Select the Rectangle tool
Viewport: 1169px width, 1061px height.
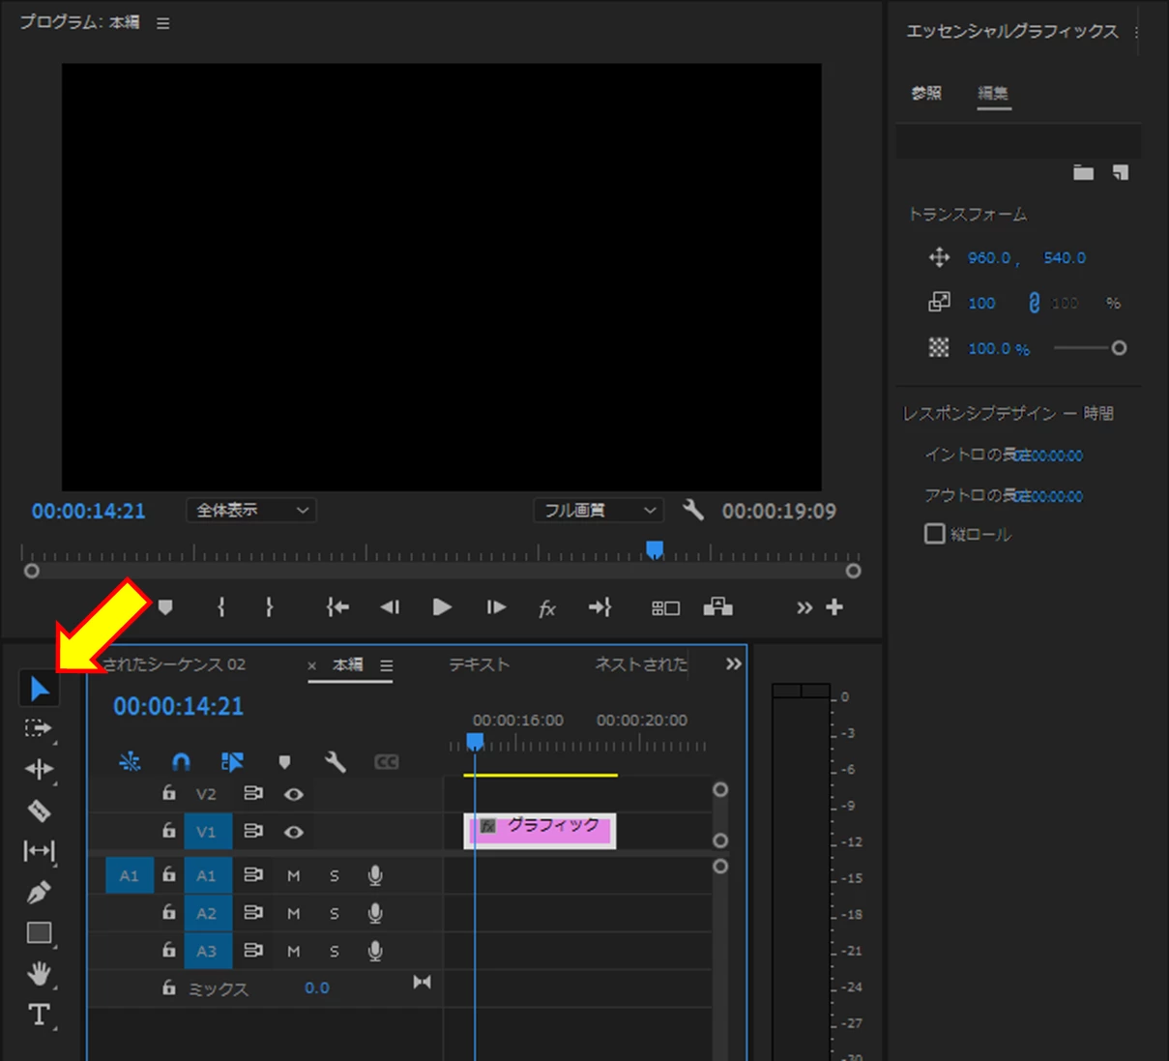click(x=39, y=932)
